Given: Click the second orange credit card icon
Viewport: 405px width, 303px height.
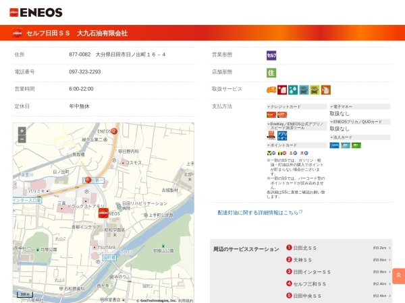Looking at the screenshot, I should (x=282, y=114).
